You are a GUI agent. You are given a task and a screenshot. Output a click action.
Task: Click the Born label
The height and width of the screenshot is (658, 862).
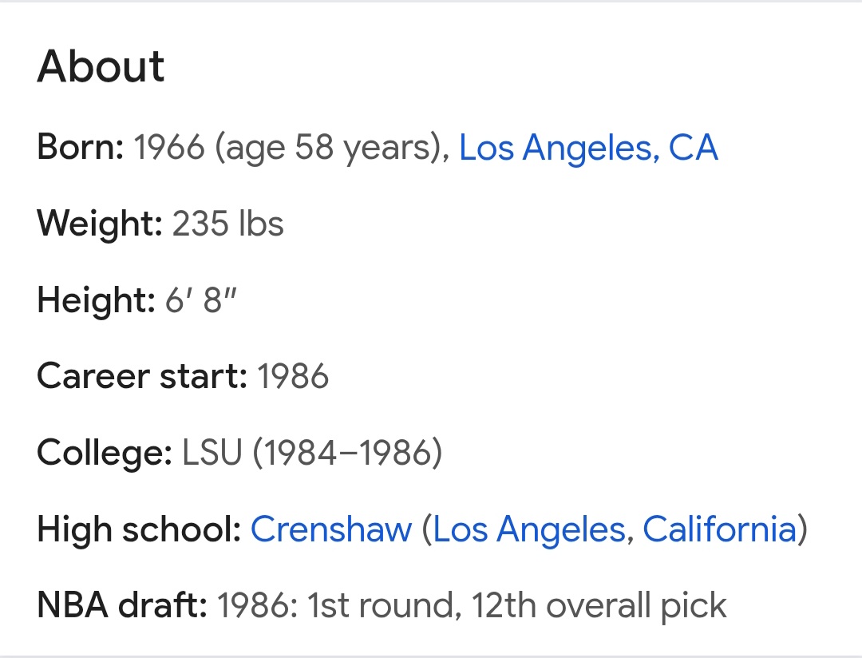coord(81,147)
